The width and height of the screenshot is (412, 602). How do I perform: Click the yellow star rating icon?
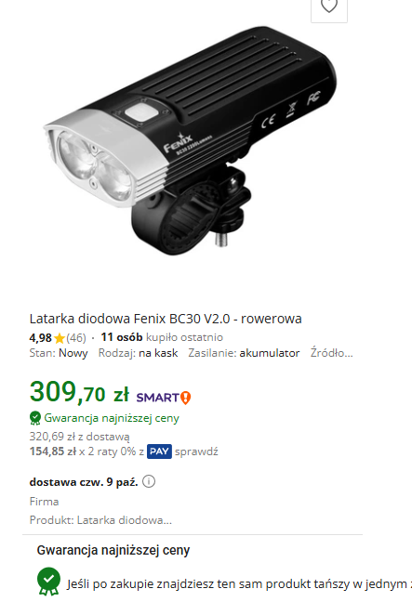60,338
